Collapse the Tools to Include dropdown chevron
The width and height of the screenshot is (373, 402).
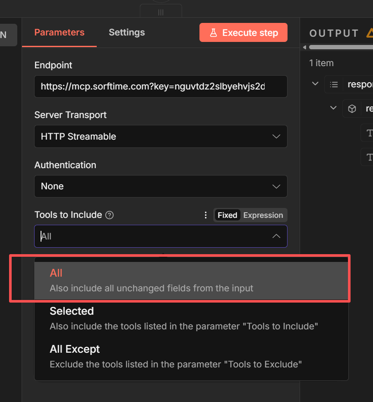(276, 236)
